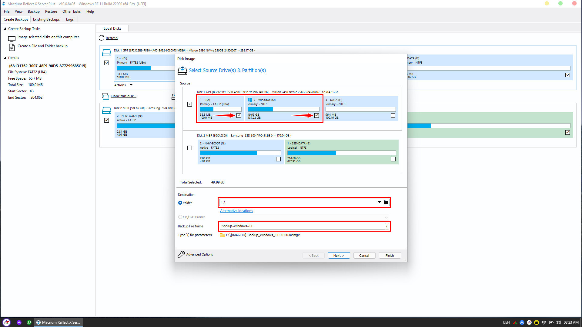This screenshot has height=327, width=582.
Task: Uncheck the Windows (C:) partition checkbox
Action: (316, 115)
